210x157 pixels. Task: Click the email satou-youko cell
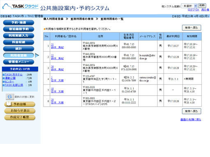click(148, 79)
